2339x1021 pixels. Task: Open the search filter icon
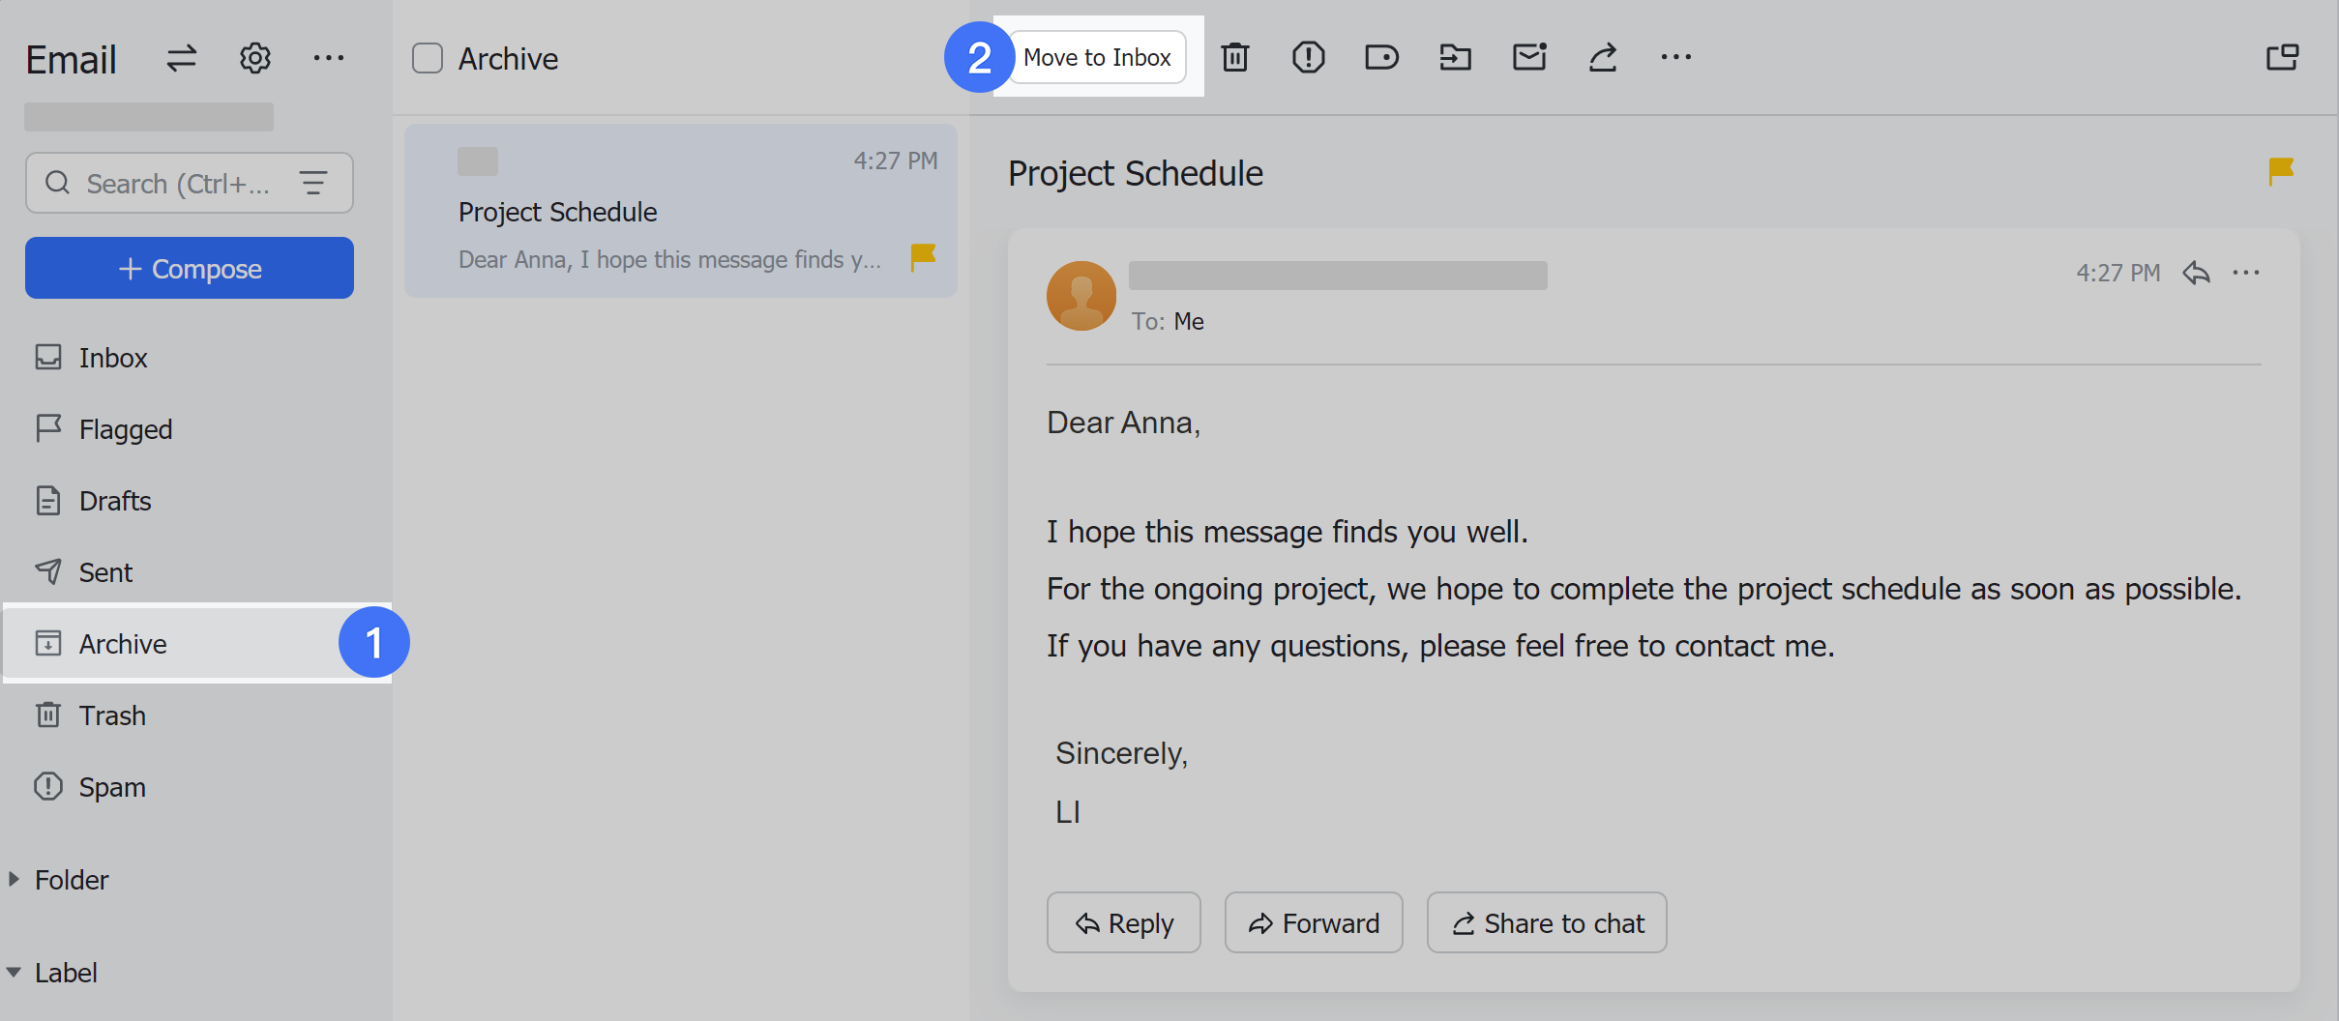(x=313, y=182)
